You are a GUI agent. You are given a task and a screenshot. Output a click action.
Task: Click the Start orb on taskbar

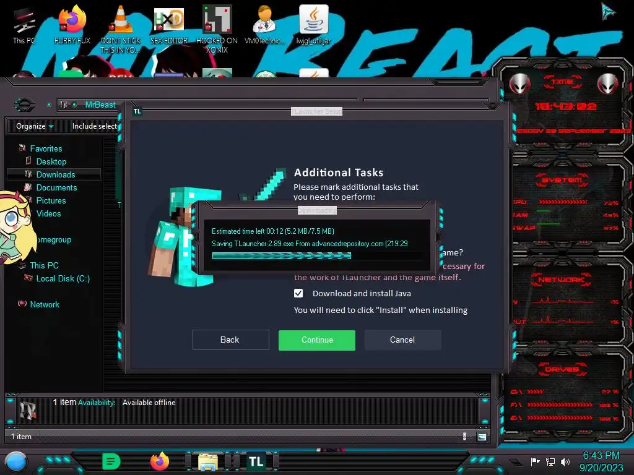[16, 461]
